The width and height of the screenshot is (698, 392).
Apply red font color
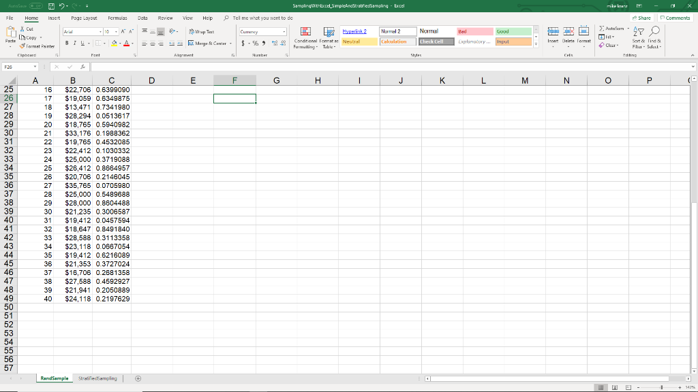click(x=126, y=43)
